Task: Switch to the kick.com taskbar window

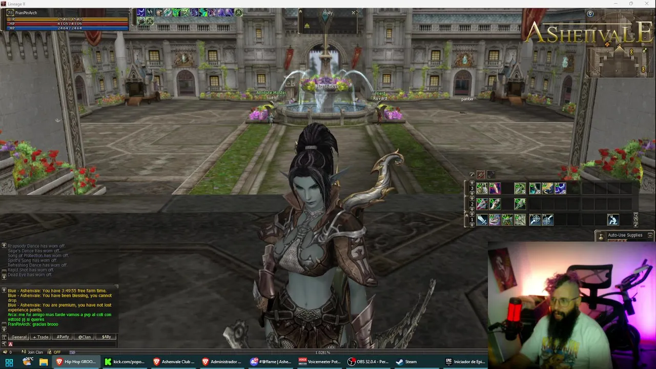Action: 125,362
